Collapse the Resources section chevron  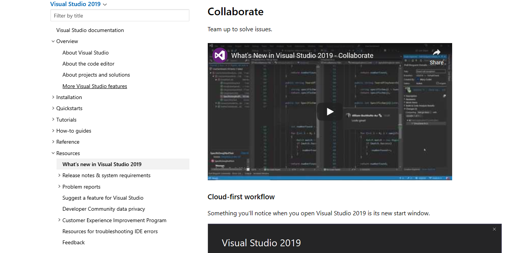coord(53,153)
